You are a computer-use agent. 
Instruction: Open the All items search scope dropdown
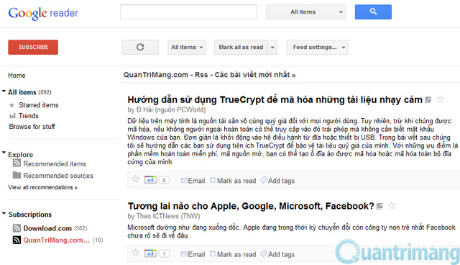point(305,12)
